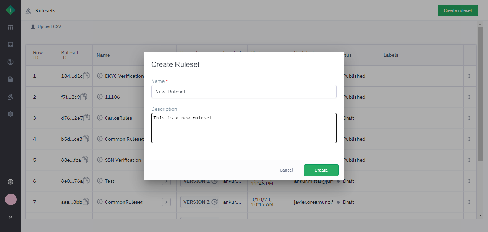Expand the sidebar with double chevron
Image resolution: width=488 pixels, height=232 pixels.
tap(11, 217)
